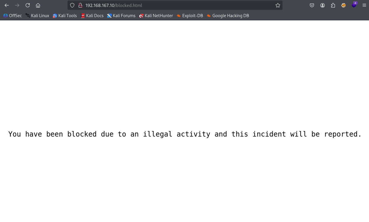Go to the browser home page
Image resolution: width=369 pixels, height=222 pixels.
pyautogui.click(x=38, y=5)
